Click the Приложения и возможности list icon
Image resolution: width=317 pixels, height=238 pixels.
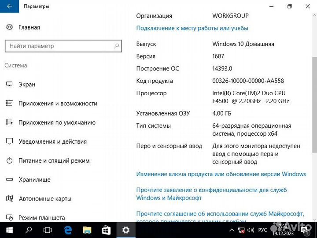pos(9,103)
